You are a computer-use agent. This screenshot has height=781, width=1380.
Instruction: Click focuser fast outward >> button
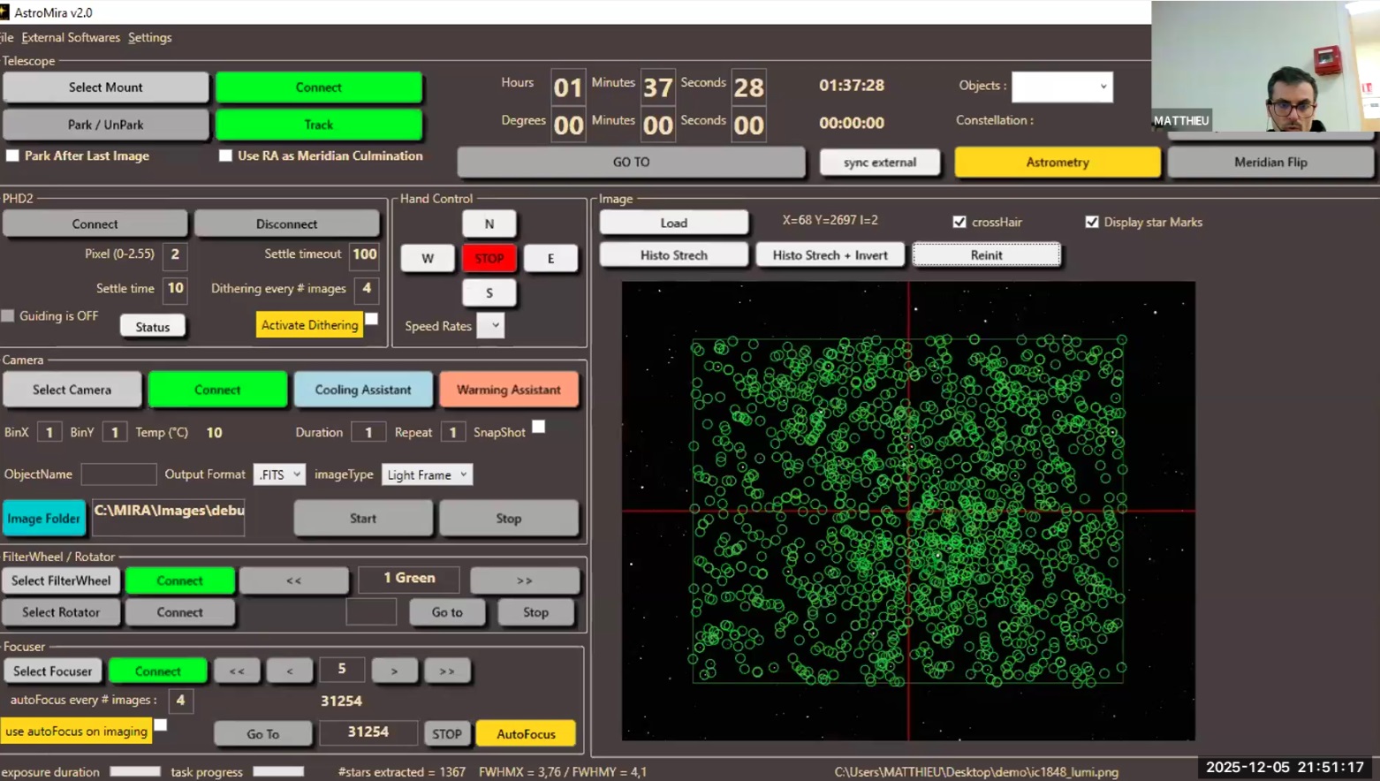(447, 671)
